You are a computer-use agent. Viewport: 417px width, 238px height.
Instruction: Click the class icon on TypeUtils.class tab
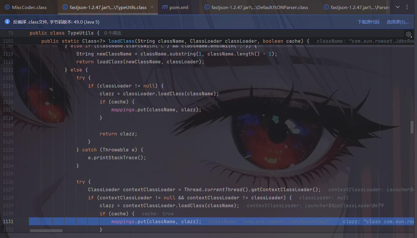pos(65,7)
